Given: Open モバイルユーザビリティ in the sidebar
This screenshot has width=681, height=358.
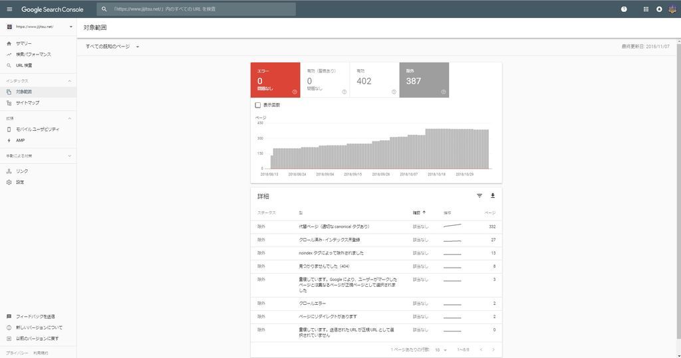Looking at the screenshot, I should (x=38, y=130).
